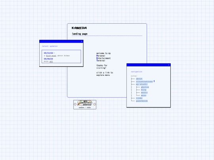Click the 'navigation' window heading
Screen dimensions: 214x160
(136, 72)
